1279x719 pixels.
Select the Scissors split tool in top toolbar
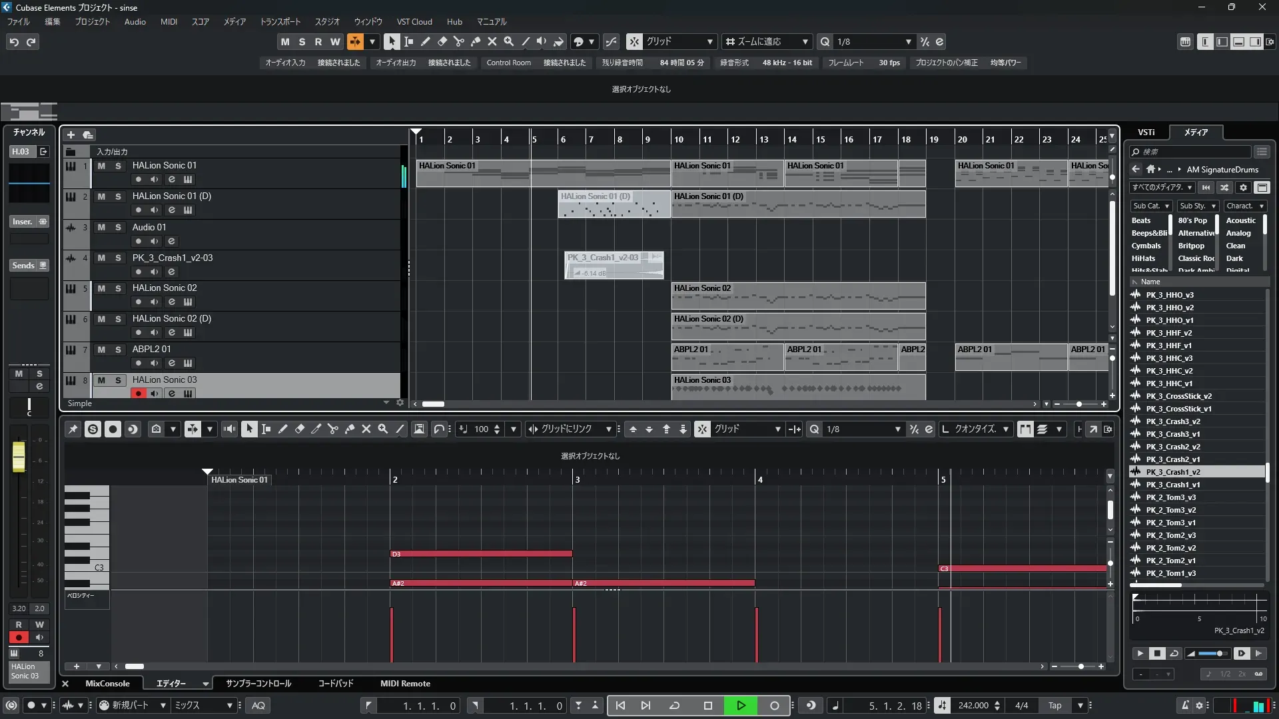pos(458,41)
